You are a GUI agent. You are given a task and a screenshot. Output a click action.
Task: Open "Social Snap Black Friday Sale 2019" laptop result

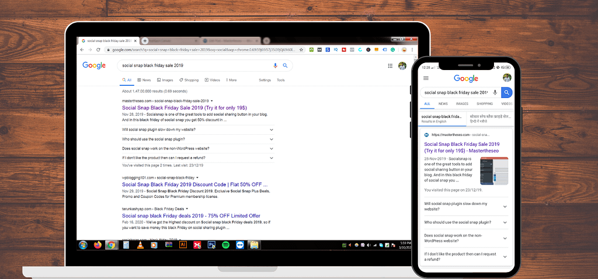(184, 108)
